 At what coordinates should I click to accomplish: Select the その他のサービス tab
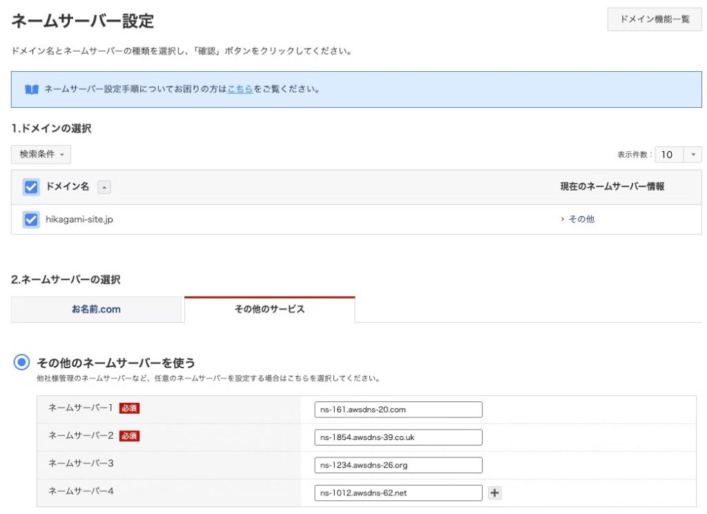click(x=269, y=310)
